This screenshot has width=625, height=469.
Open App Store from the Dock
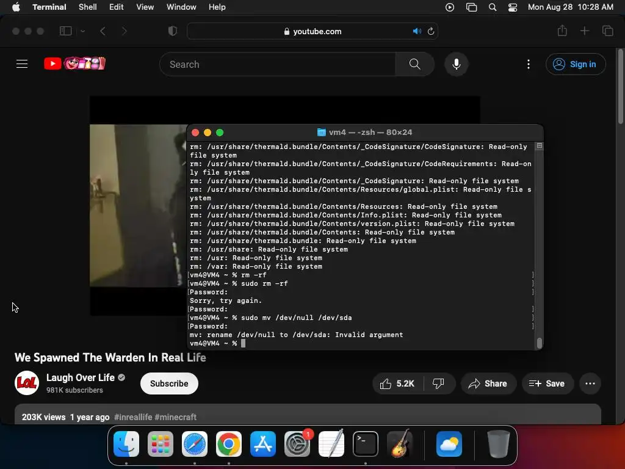263,444
